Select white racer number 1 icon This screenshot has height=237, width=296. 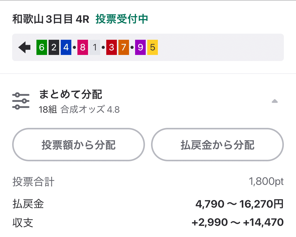pyautogui.click(x=95, y=47)
